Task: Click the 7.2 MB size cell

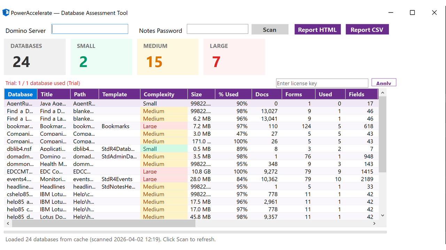Action: pos(201,126)
